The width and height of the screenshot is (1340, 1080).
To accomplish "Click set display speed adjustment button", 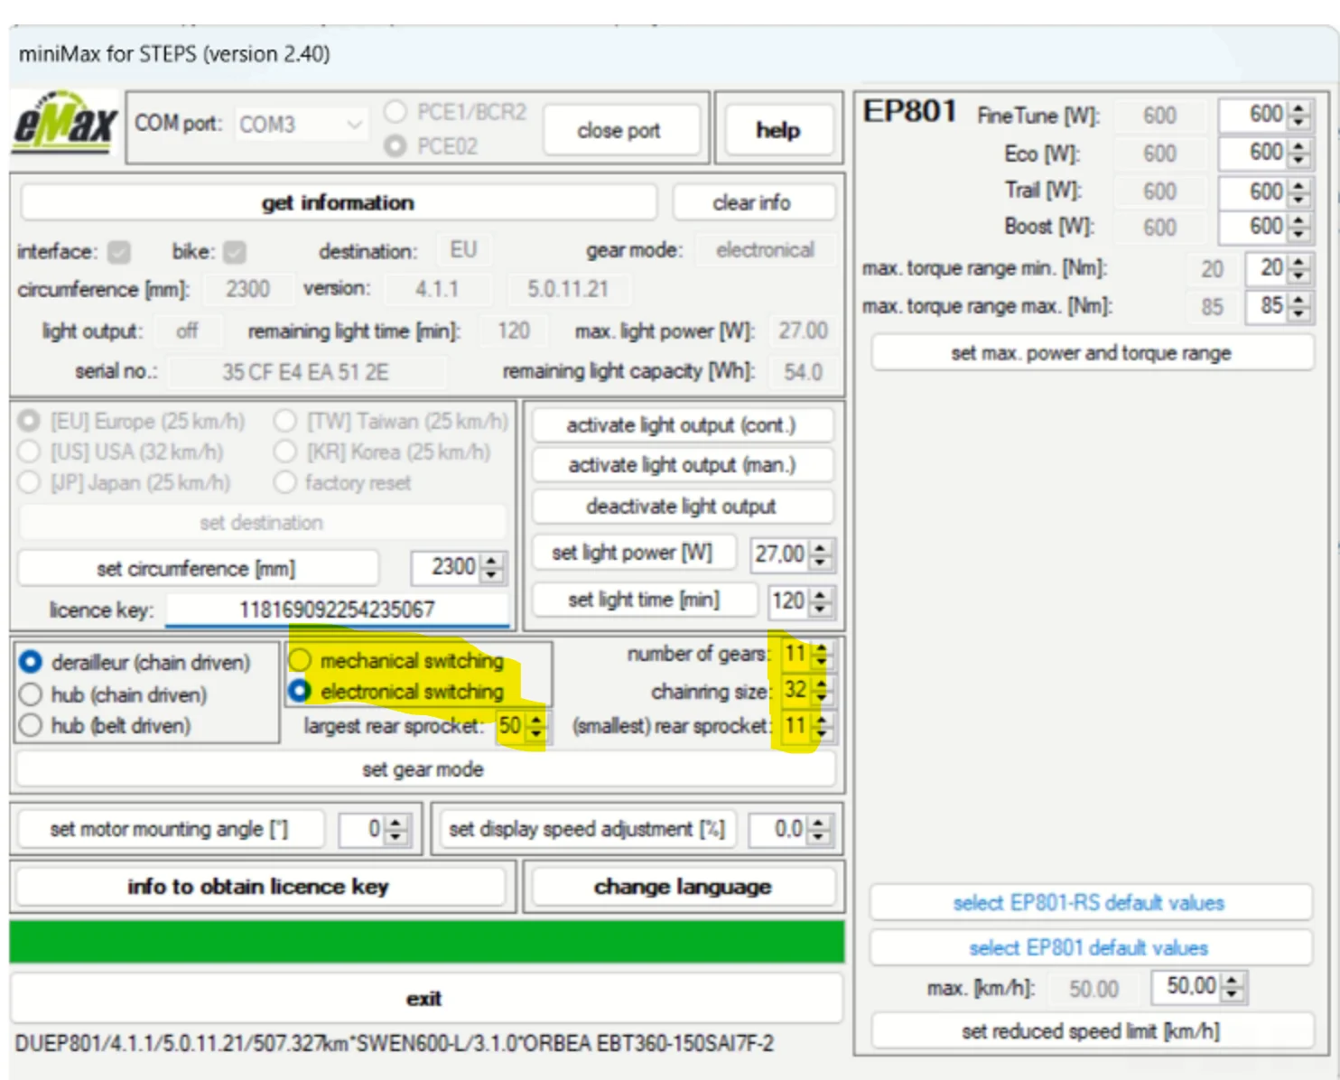I will click(x=587, y=829).
